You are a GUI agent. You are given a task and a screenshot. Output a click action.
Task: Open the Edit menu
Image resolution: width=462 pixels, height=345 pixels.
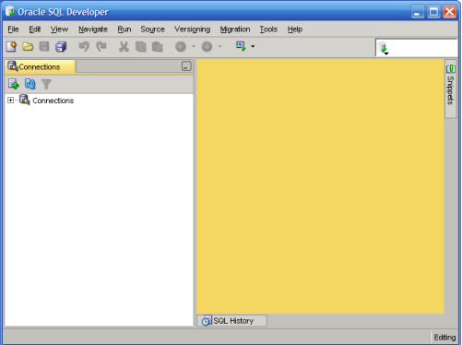pyautogui.click(x=35, y=30)
